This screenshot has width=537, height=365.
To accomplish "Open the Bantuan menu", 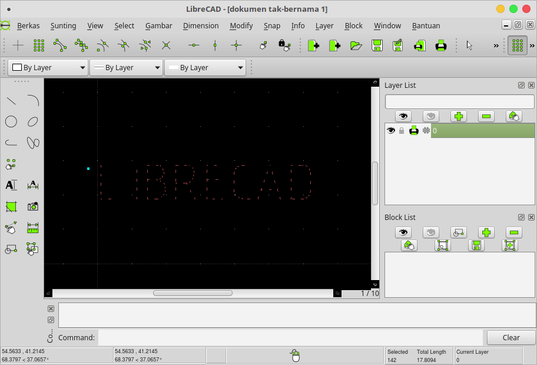I will click(426, 26).
